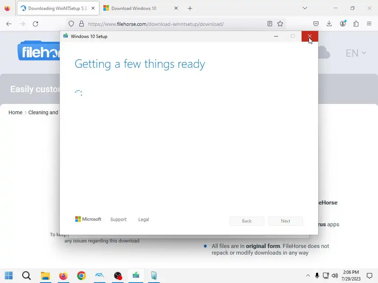Image resolution: width=378 pixels, height=283 pixels.
Task: Open File Explorer from the taskbar
Action: pyautogui.click(x=45, y=276)
